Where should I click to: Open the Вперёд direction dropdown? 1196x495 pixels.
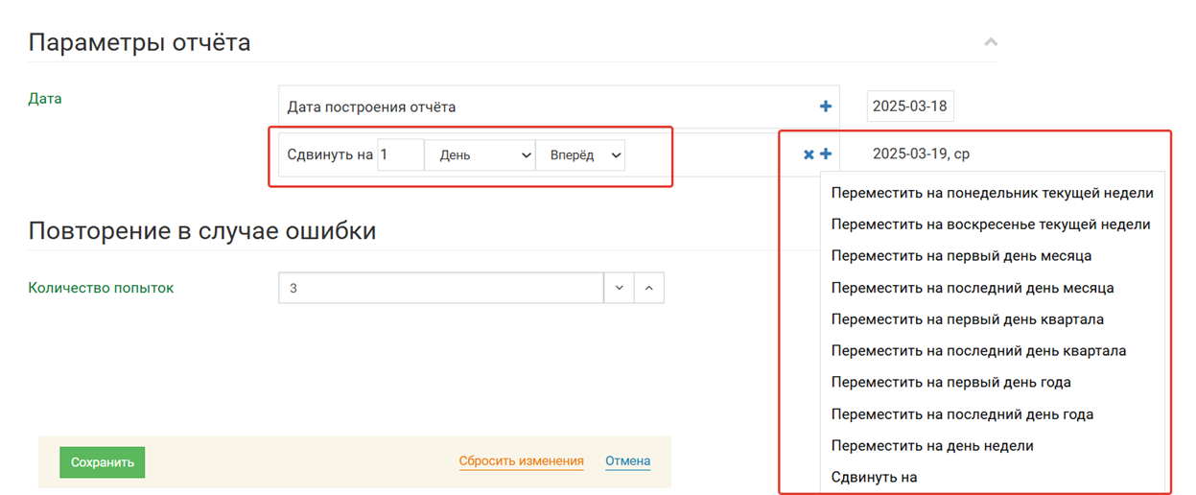[580, 155]
